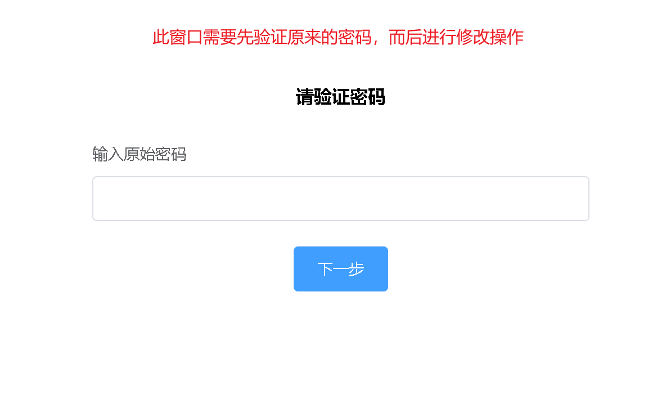The image size is (648, 395).
Task: Click 此窗口 at the start of the red message
Action: [177, 37]
